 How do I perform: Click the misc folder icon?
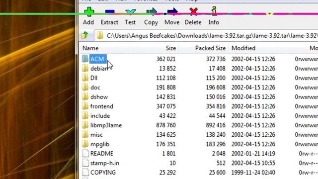coord(85,135)
